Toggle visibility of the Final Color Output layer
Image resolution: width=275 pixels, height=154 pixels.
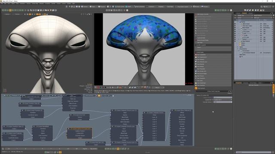pos(235,26)
